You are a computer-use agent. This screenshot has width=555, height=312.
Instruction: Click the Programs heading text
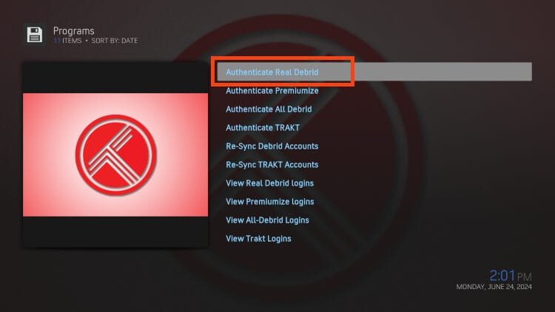73,31
